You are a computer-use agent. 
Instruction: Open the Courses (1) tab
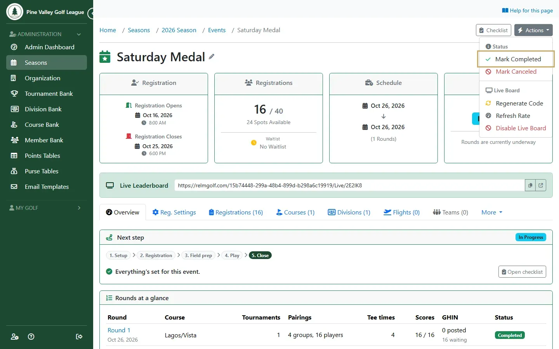(295, 213)
